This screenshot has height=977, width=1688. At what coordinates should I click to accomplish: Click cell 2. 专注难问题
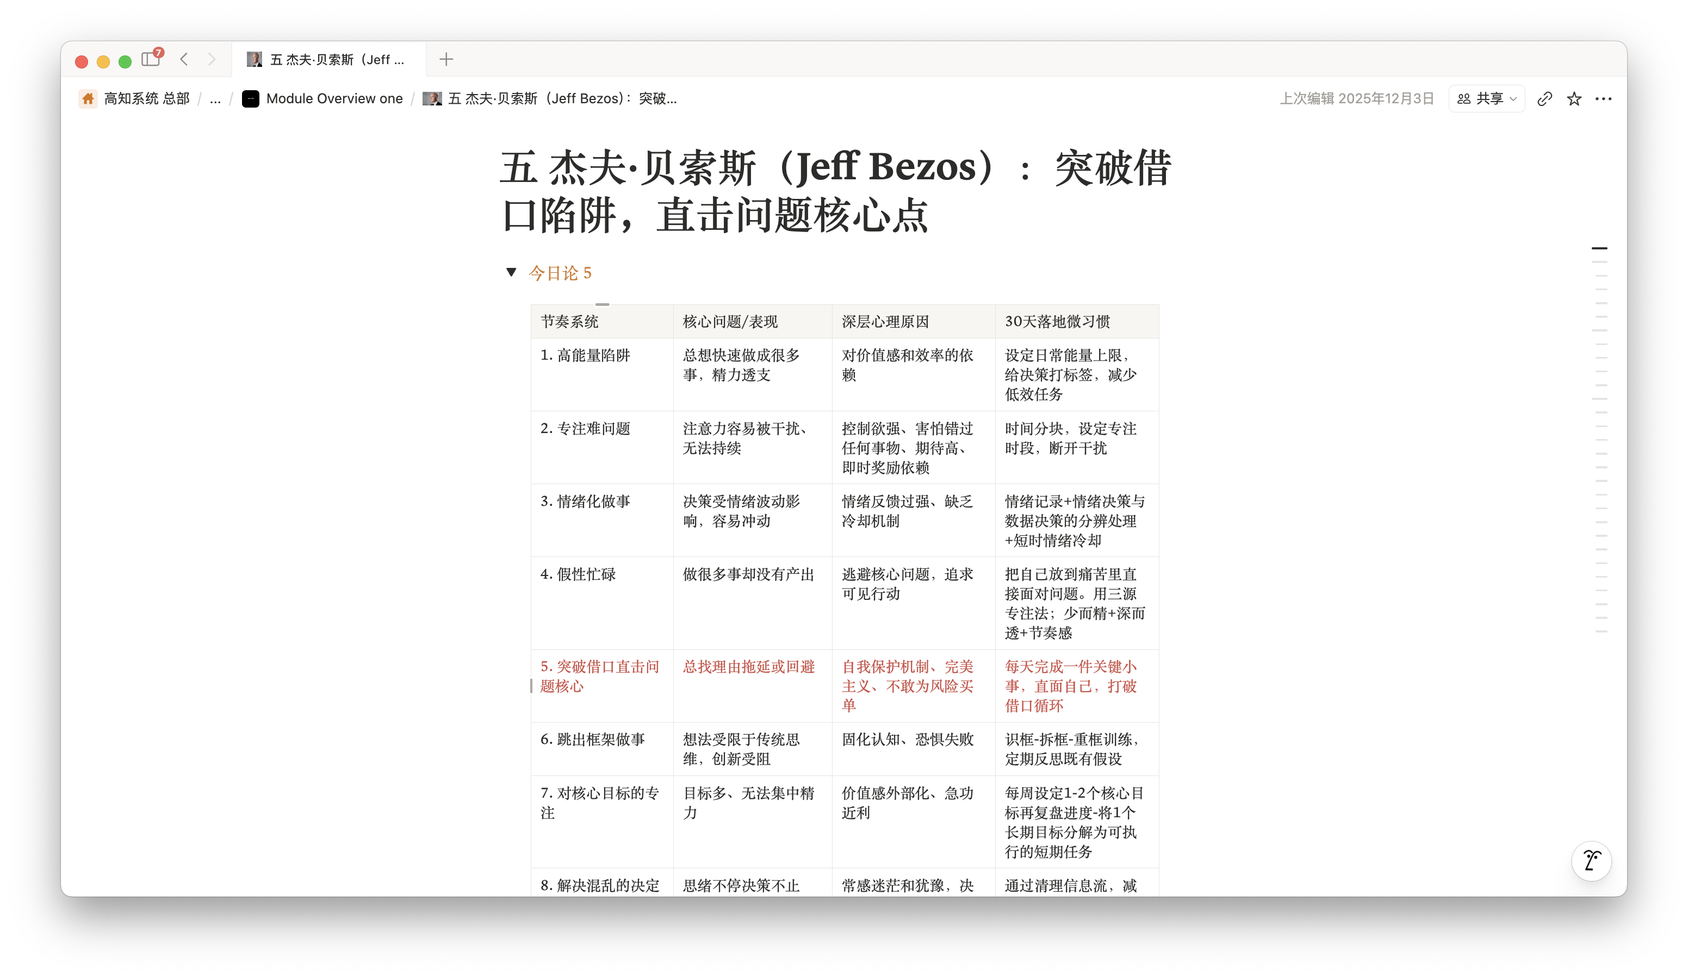(601, 447)
